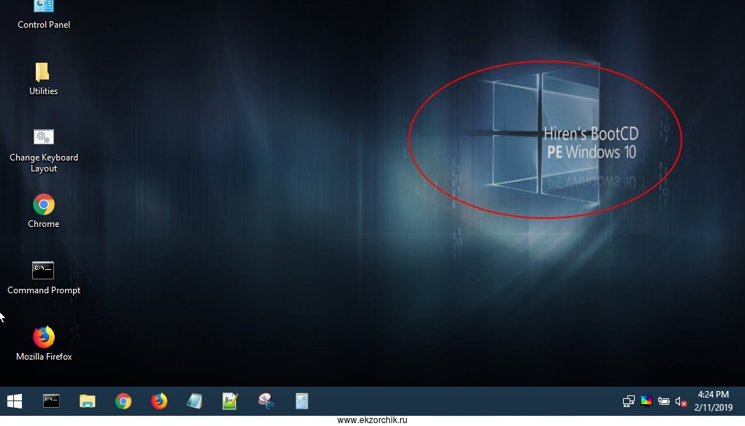The width and height of the screenshot is (745, 426).
Task: Open the Control Panel desktop shortcut
Action: [43, 15]
